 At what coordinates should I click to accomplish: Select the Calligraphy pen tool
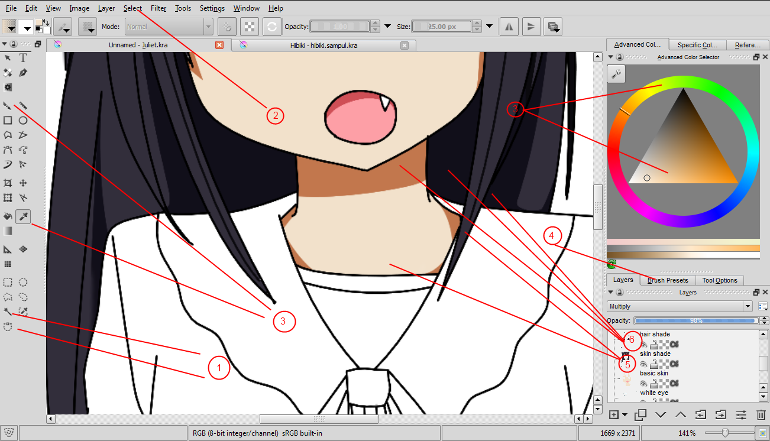[x=23, y=73]
